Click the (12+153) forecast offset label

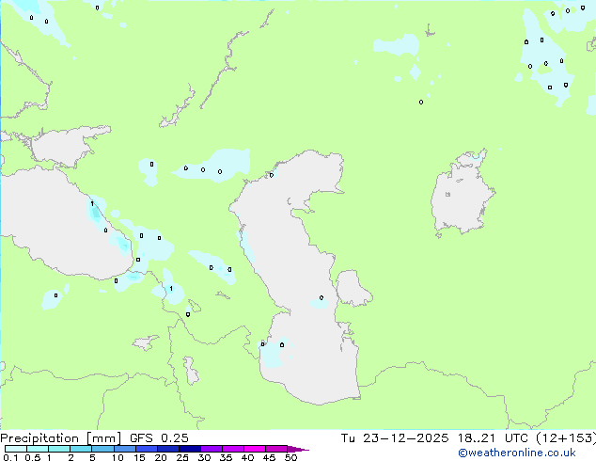559,438
